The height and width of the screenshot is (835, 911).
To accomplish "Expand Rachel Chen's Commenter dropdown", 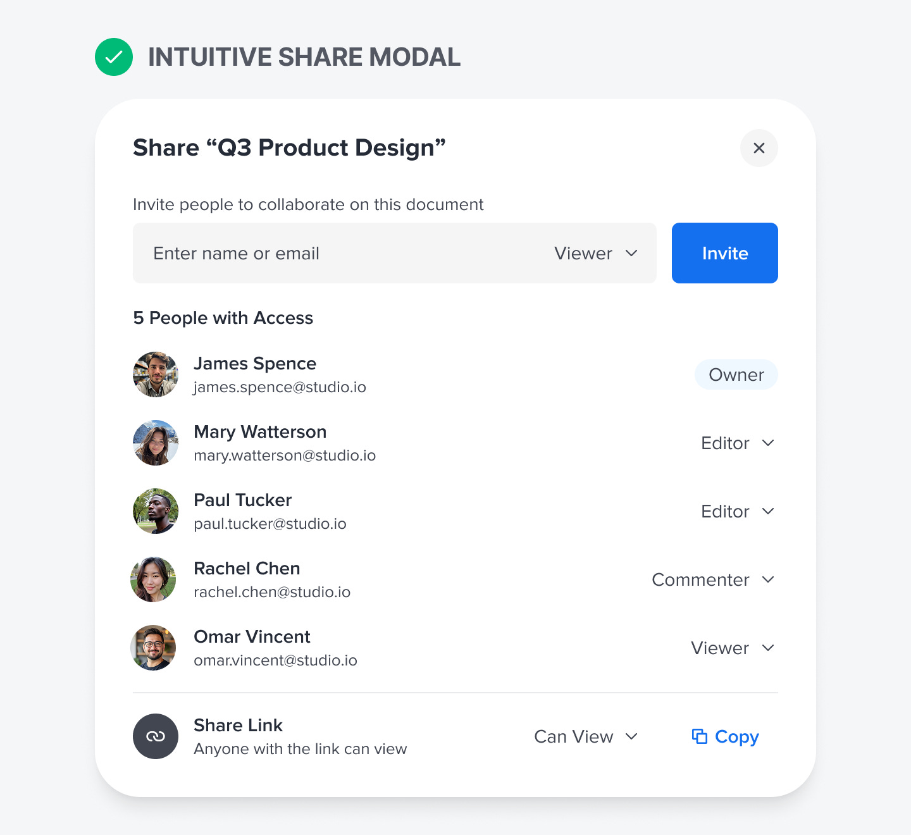I will [x=713, y=579].
